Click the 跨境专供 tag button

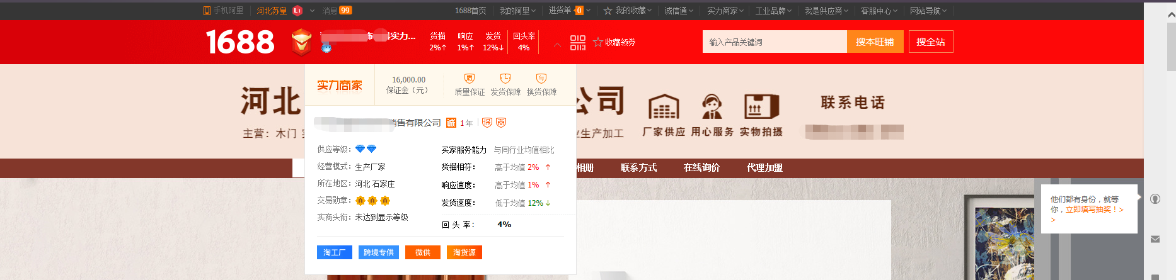[x=379, y=252]
